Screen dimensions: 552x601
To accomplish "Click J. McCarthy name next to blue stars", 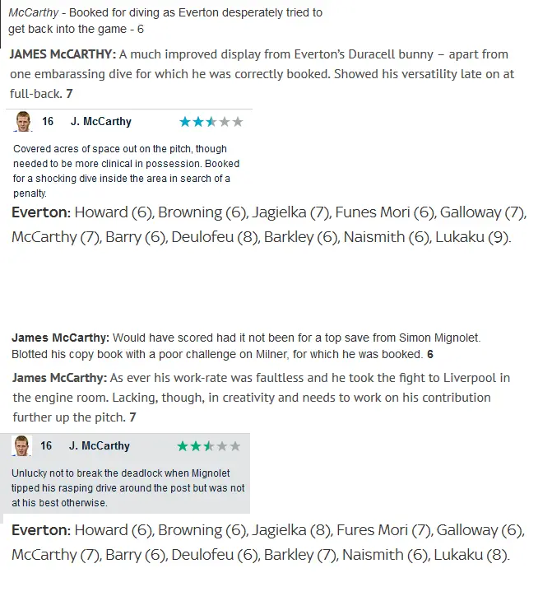I will (100, 122).
